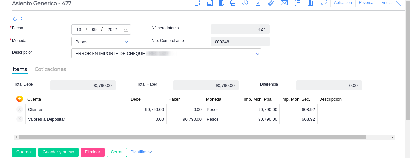Open the Moneda dropdown showing Pesos
Viewport: 414px width, 158px height.
pos(101,42)
